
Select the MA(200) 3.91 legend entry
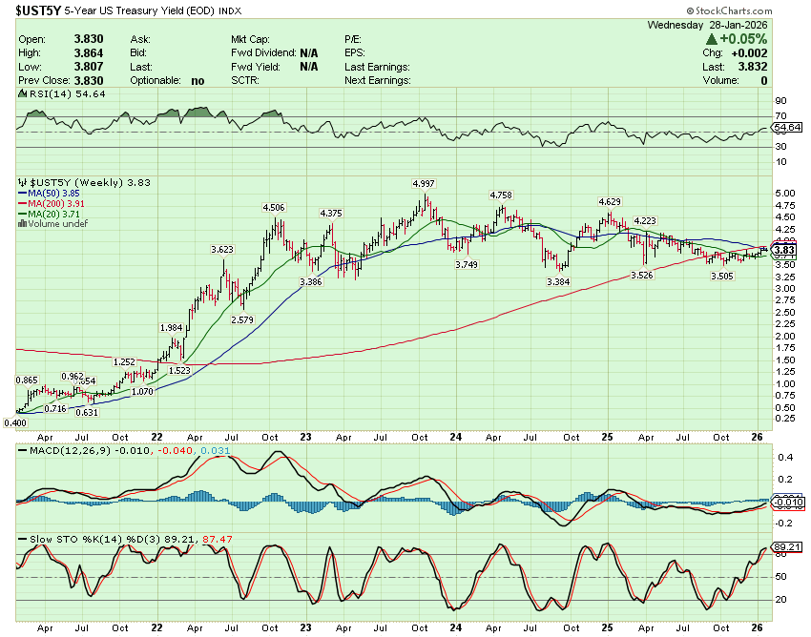(59, 202)
